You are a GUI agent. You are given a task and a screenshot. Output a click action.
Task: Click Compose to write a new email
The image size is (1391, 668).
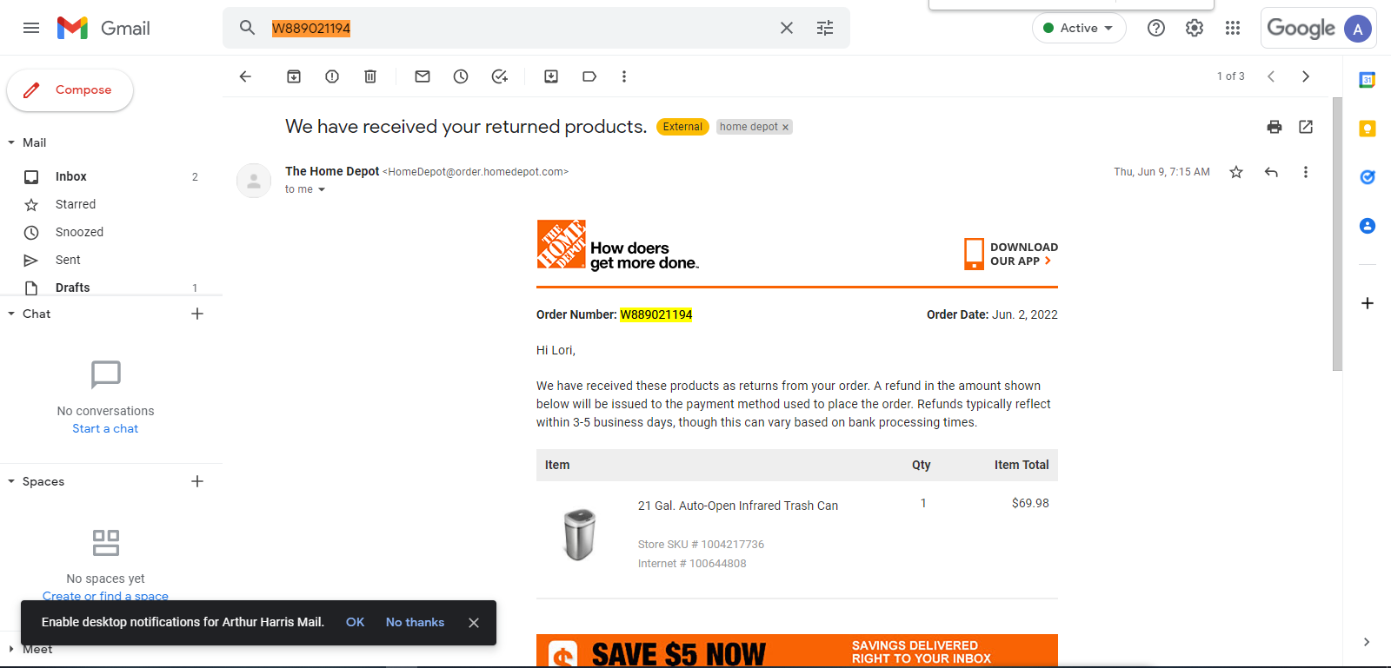pos(70,90)
